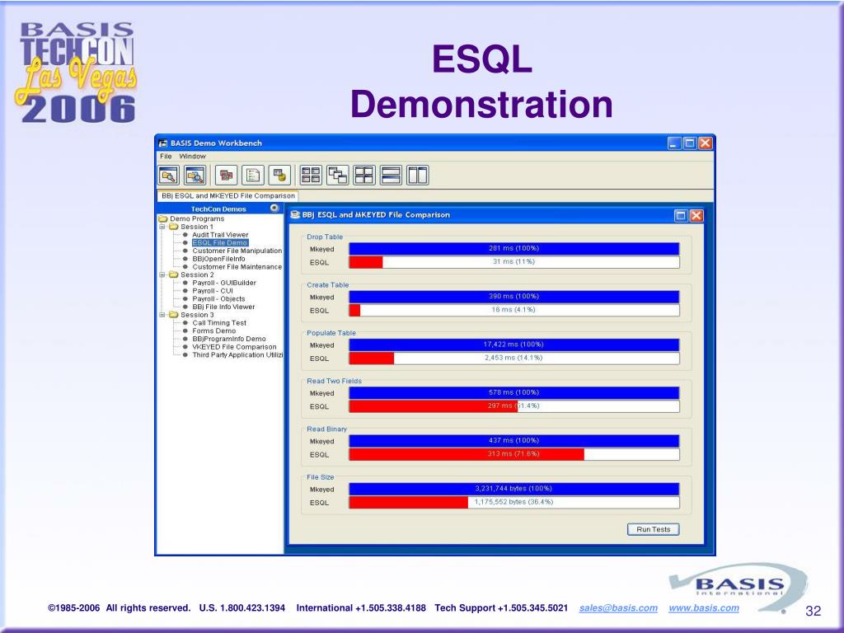Image resolution: width=844 pixels, height=633 pixels.
Task: Click the Demo Programs root label
Action: (197, 219)
